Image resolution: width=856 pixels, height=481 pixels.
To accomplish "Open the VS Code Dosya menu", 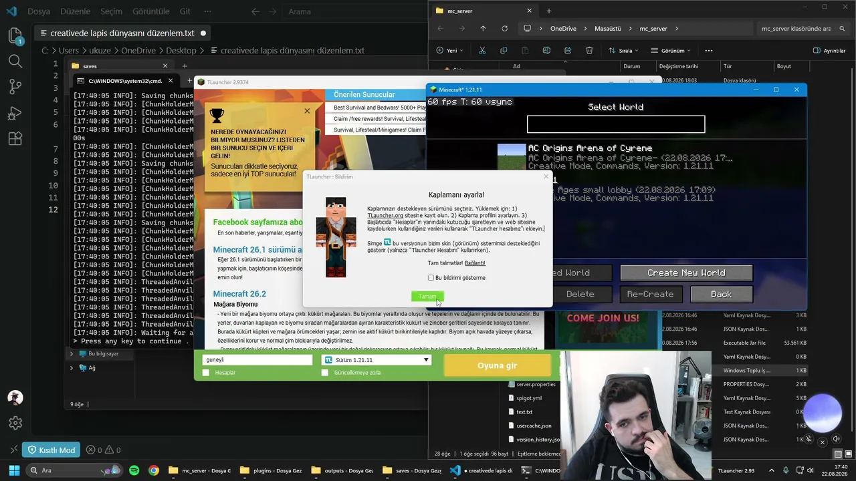I will (x=39, y=11).
